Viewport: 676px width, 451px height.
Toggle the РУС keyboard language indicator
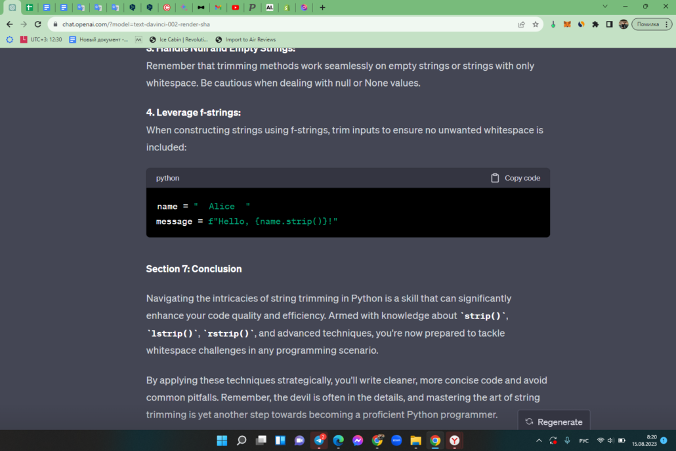(x=583, y=440)
